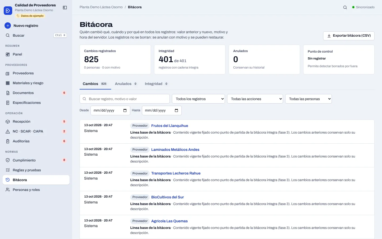Open the Todas las personas dropdown
This screenshot has height=239, width=382.
[x=309, y=99]
